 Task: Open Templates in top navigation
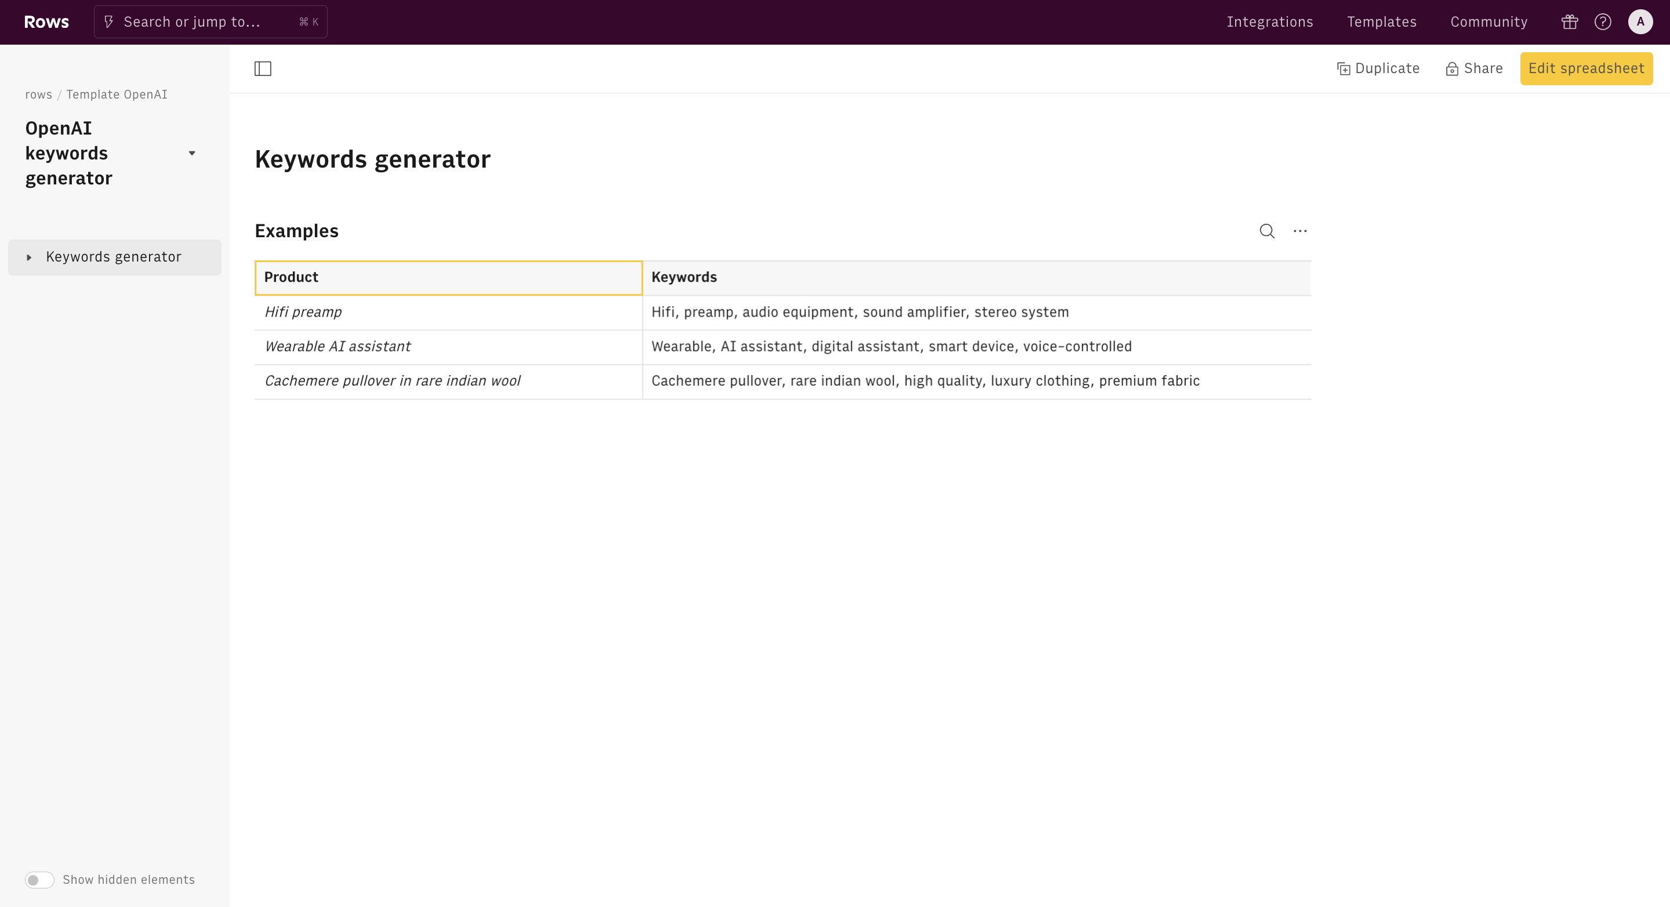[x=1381, y=22]
